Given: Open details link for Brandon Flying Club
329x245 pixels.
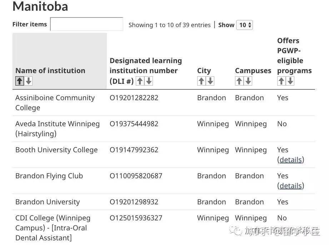Looking at the screenshot, I should 290,186.
